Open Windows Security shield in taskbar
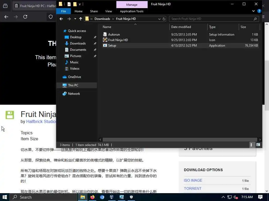269x201 pixels. 131,197
